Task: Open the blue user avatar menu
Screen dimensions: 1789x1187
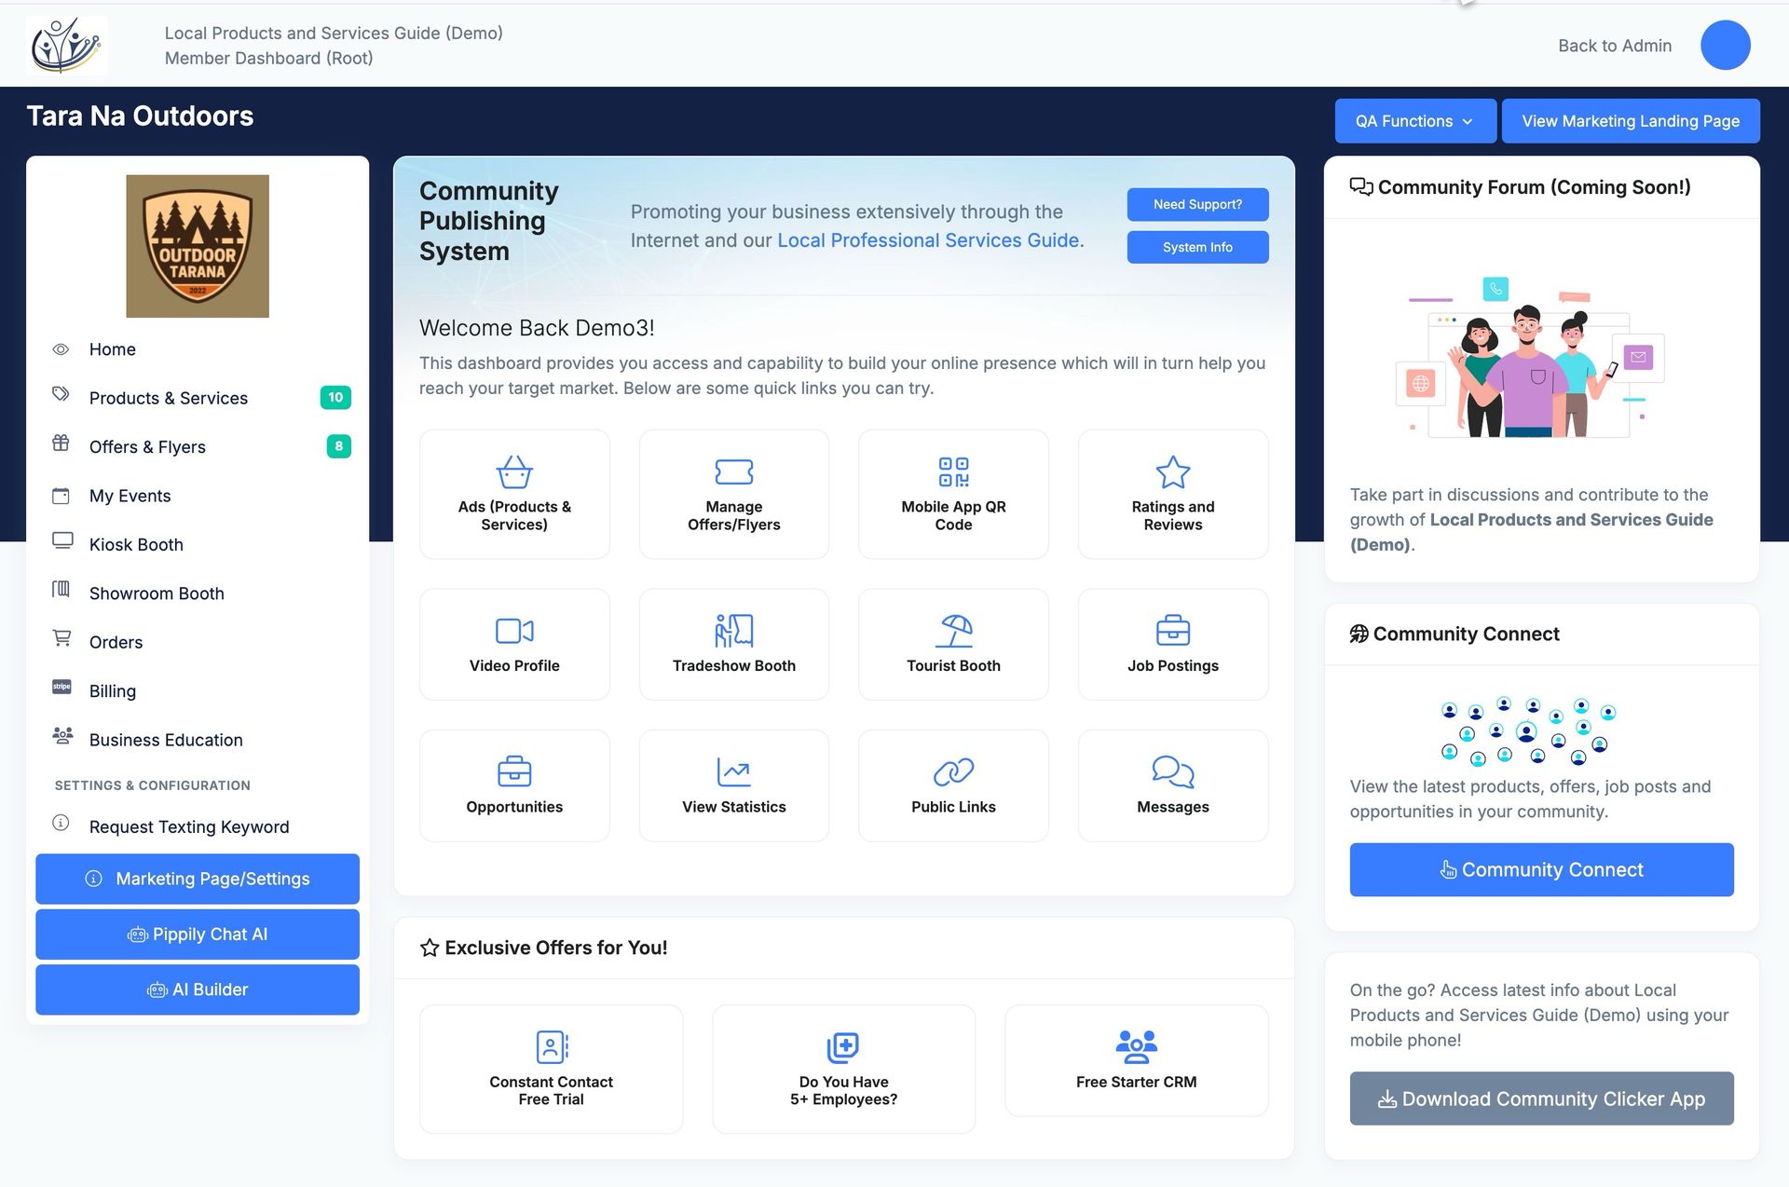Action: [x=1725, y=45]
